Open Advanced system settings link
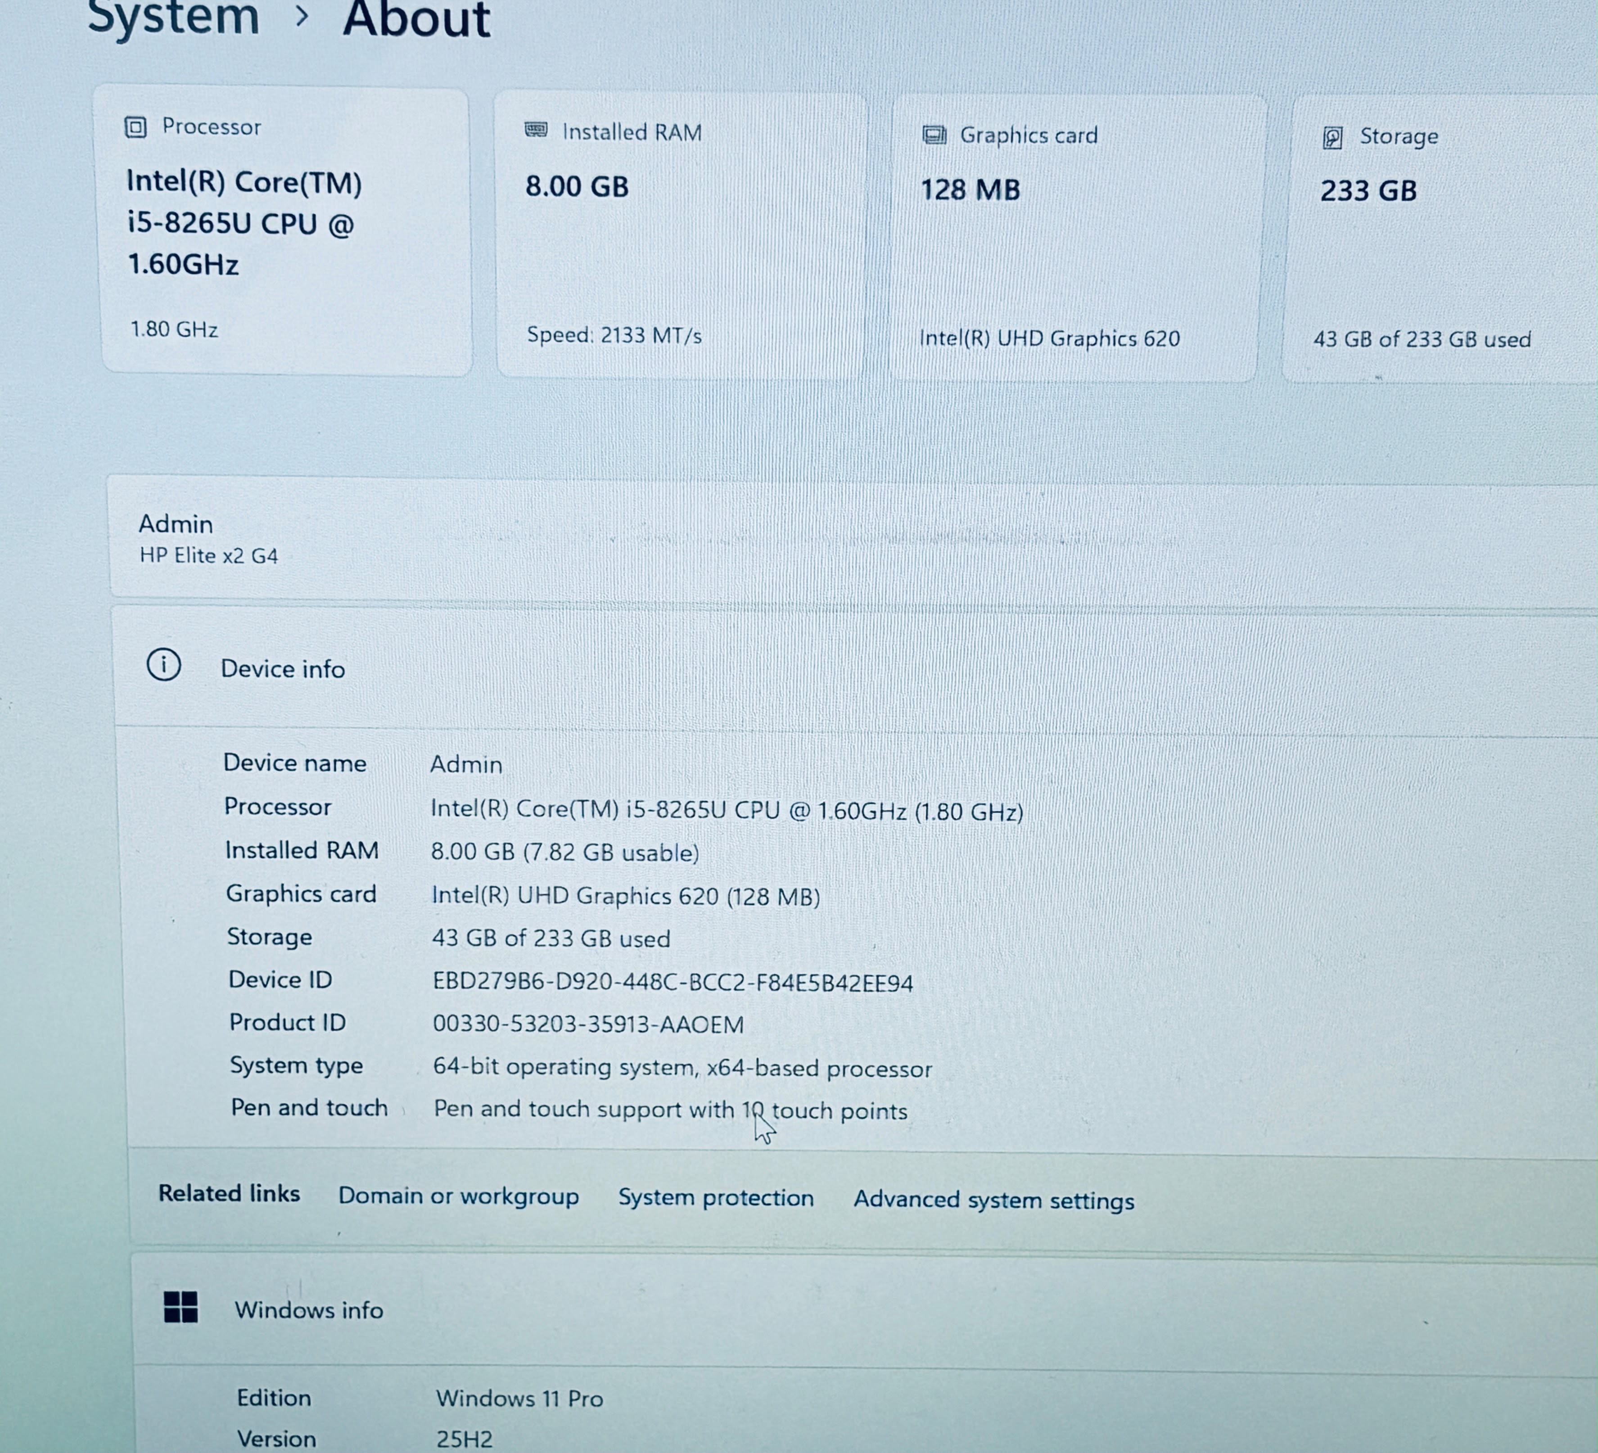The image size is (1598, 1453). (x=994, y=1200)
